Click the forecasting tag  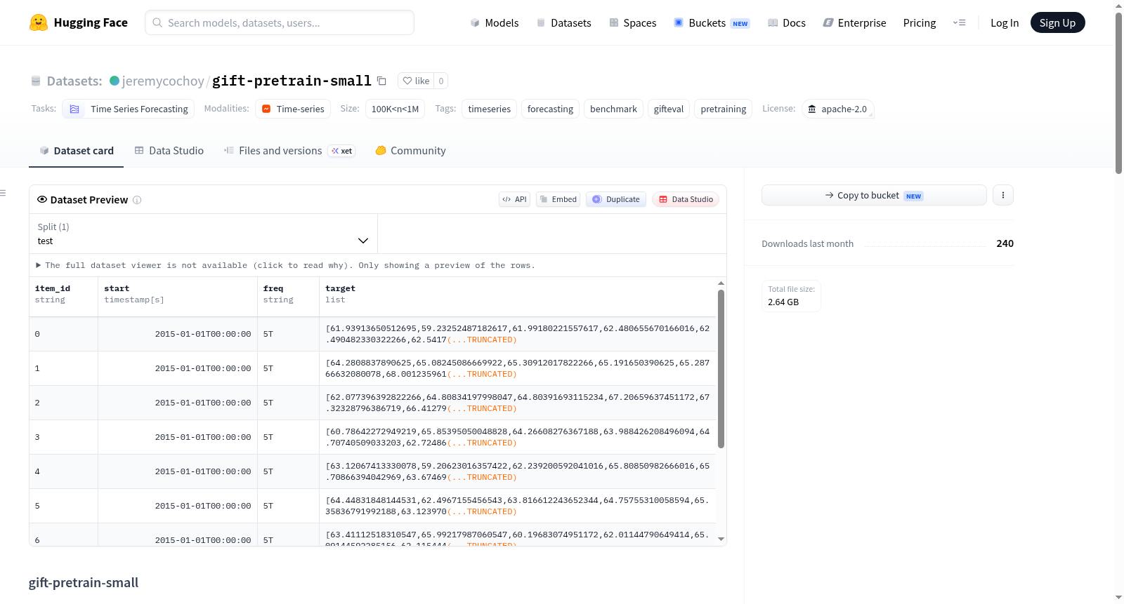(550, 109)
